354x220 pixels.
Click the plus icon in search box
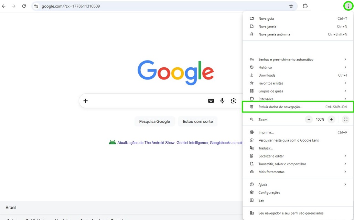[x=86, y=101]
